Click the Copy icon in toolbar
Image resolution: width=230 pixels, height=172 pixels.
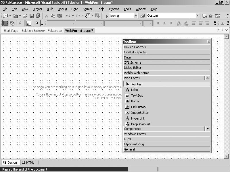53,16
